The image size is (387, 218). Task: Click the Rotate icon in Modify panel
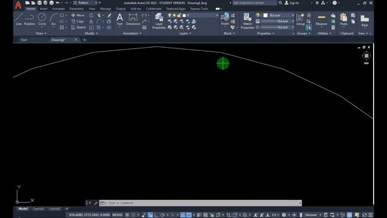(91, 15)
